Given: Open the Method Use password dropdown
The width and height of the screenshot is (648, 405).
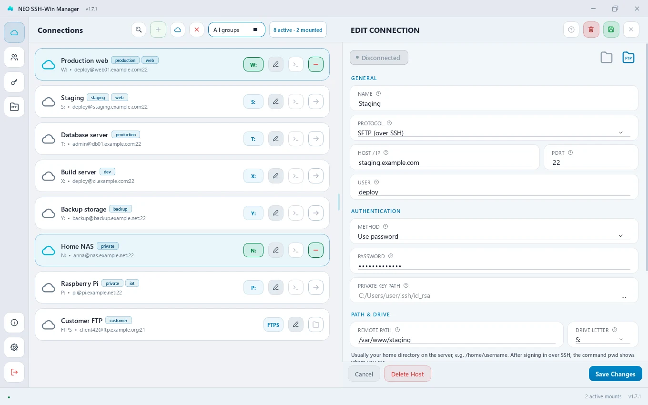Looking at the screenshot, I should point(494,236).
